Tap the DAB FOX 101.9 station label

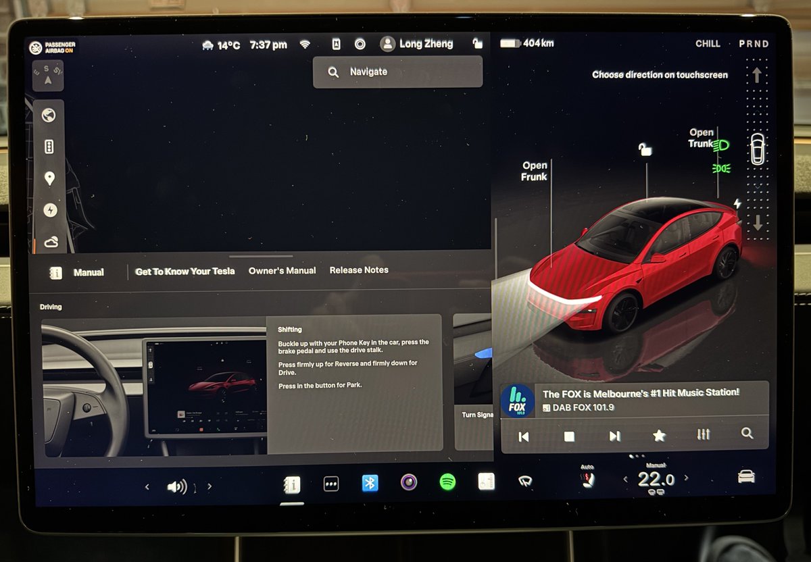tap(579, 408)
